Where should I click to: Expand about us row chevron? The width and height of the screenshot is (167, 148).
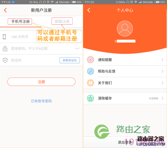pyautogui.click(x=163, y=83)
